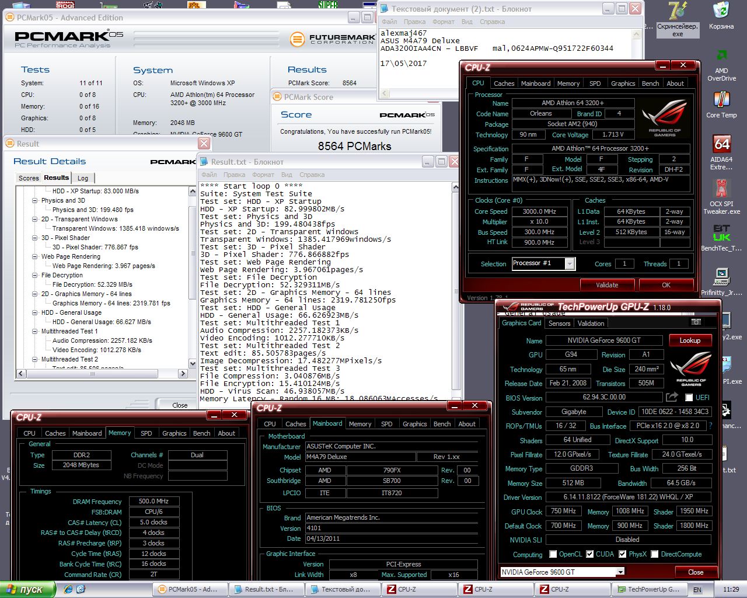Image resolution: width=747 pixels, height=598 pixels.
Task: Open SPD tab in memory CPU-Z window
Action: click(x=146, y=433)
